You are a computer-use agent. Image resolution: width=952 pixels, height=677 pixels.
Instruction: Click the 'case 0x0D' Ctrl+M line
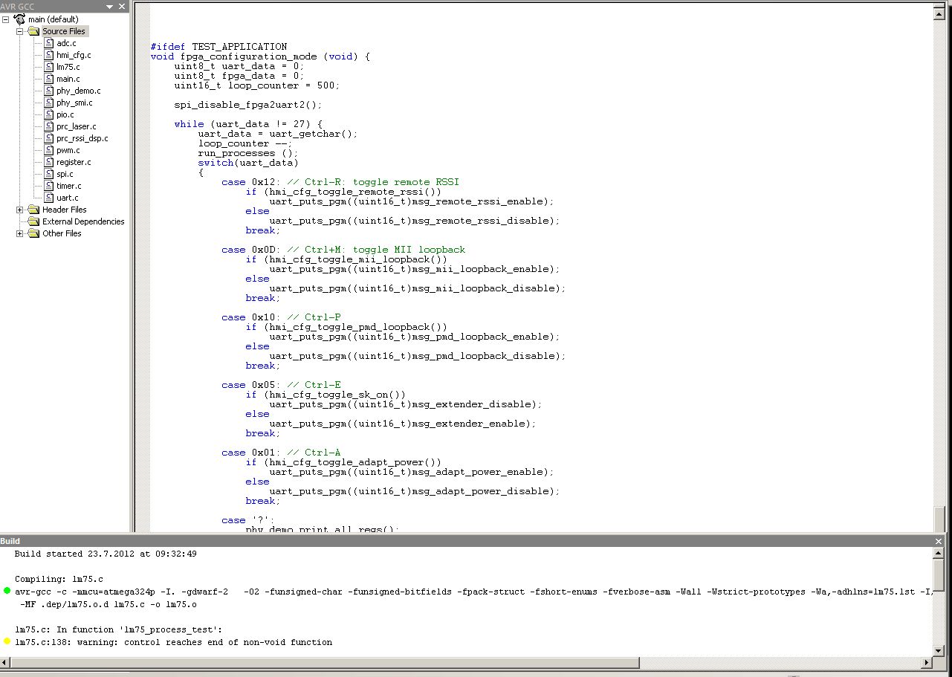pos(343,250)
